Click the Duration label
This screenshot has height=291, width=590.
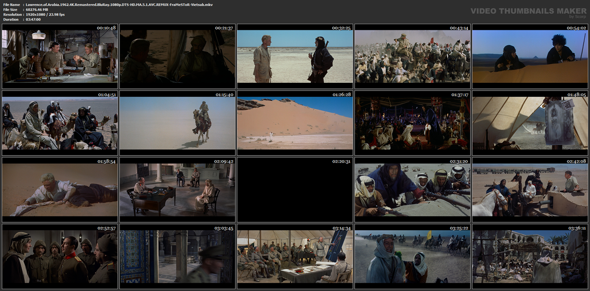pyautogui.click(x=10, y=19)
